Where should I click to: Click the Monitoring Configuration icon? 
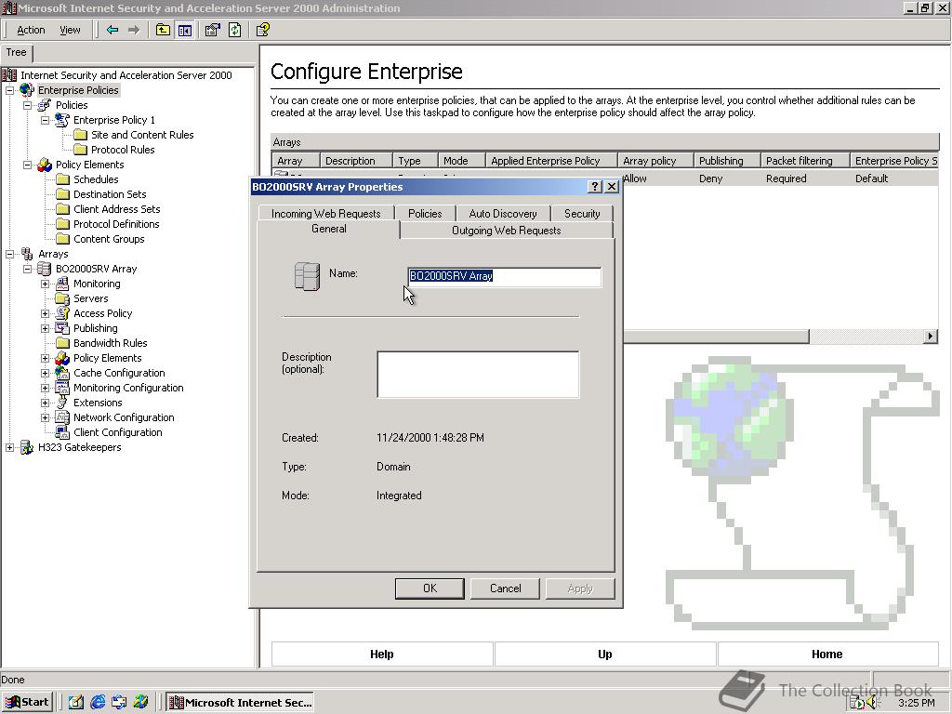coord(62,388)
